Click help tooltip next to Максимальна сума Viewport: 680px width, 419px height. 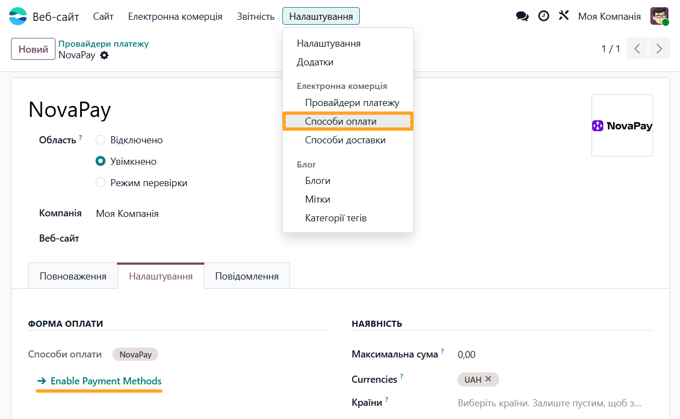click(x=442, y=351)
